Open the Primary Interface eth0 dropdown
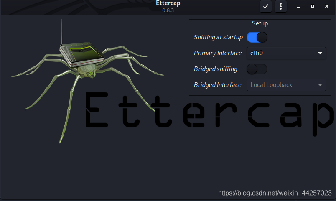This screenshot has width=336, height=201. [287, 53]
